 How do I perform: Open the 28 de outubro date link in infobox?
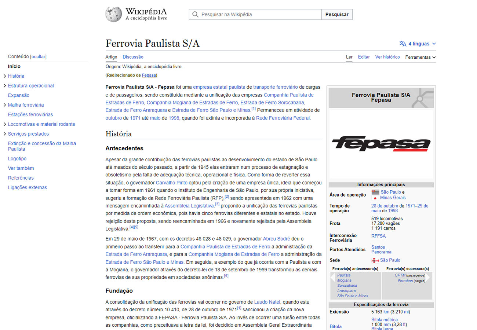pyautogui.click(x=385, y=206)
